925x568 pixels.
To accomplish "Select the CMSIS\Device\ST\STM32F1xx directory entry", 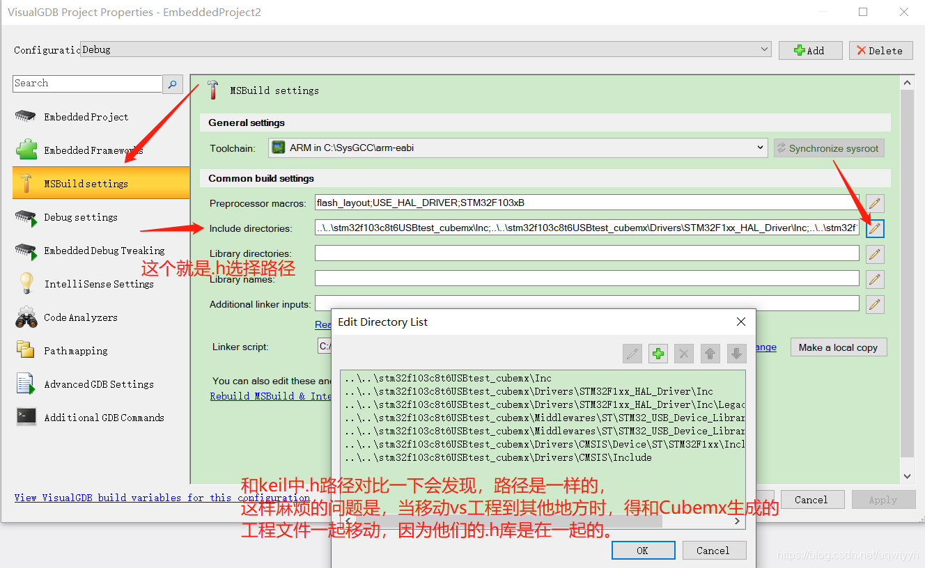I will coord(543,444).
